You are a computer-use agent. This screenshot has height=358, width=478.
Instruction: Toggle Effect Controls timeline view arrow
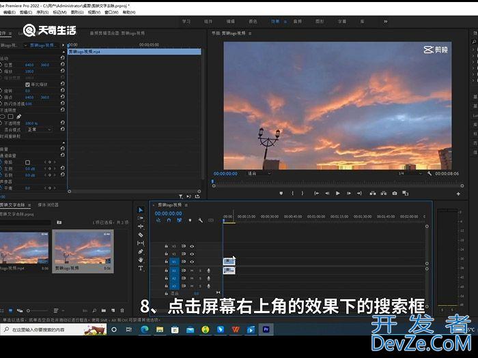pyautogui.click(x=63, y=45)
